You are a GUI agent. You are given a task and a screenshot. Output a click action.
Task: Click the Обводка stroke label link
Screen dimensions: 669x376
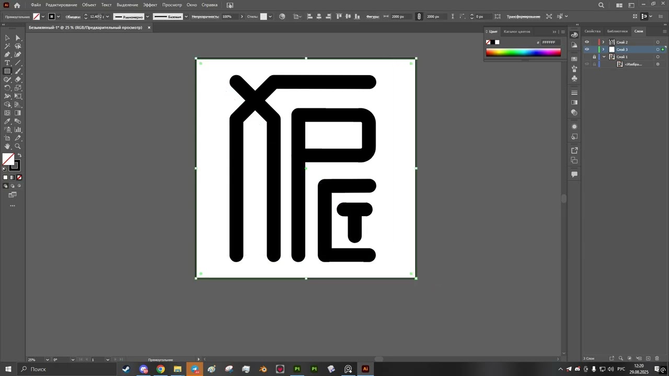[73, 17]
